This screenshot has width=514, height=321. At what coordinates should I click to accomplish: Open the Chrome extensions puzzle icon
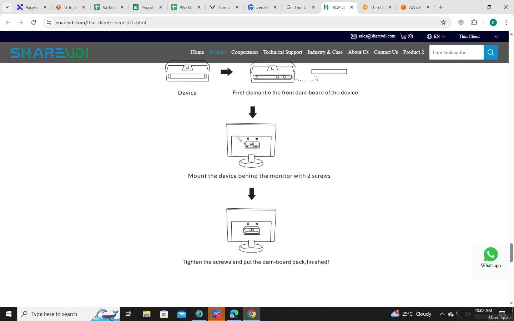point(474,22)
